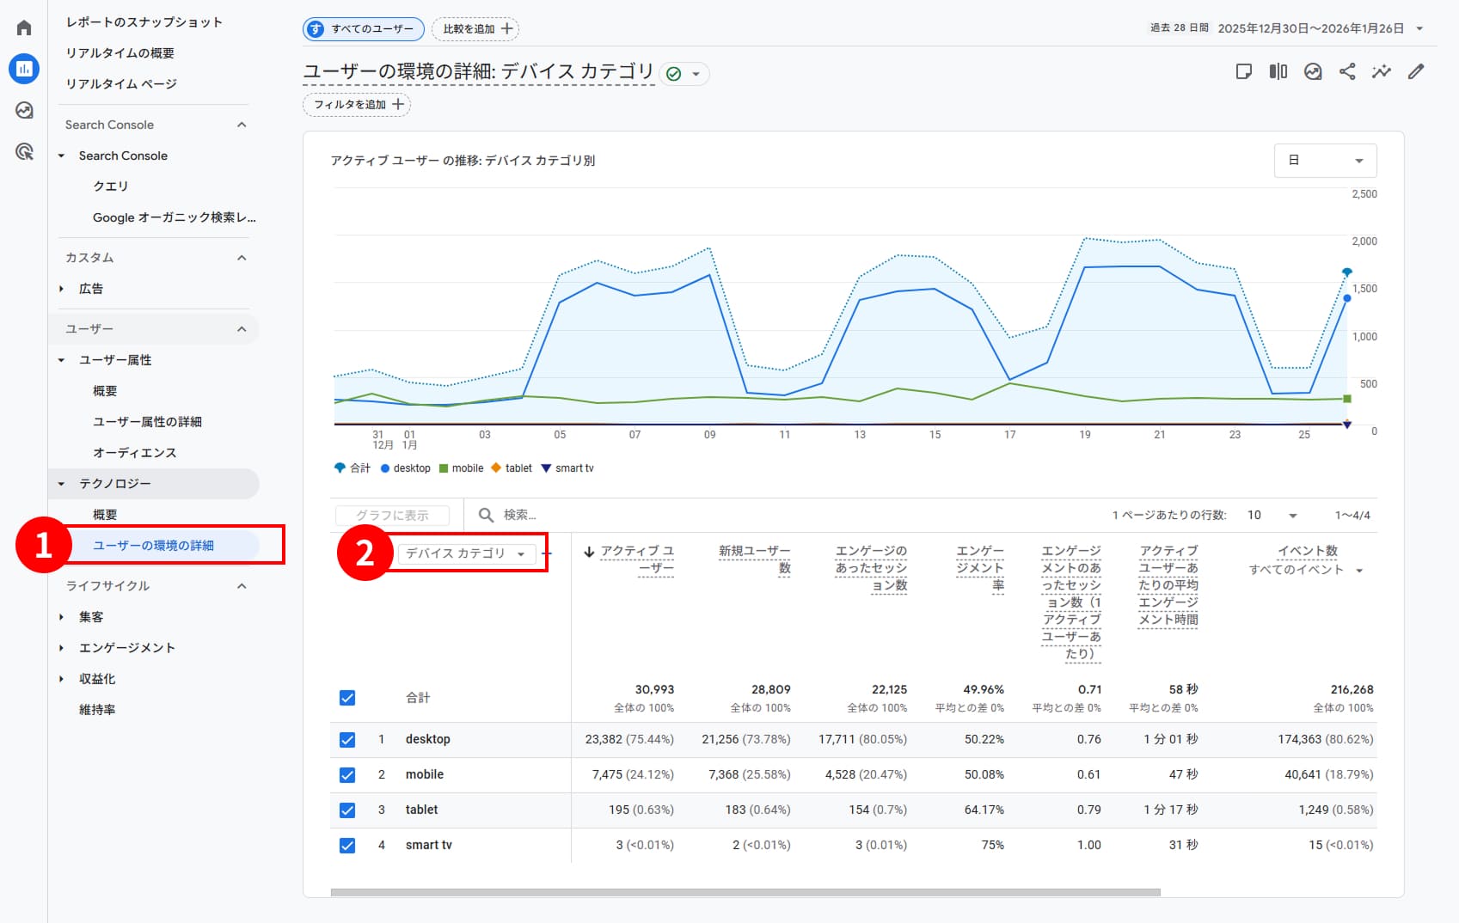Open the Advertising icon in left rail

point(24,152)
